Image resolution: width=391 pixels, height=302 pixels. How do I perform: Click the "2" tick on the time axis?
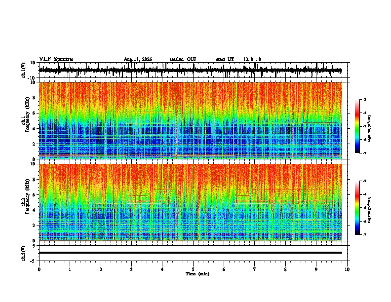pos(101,269)
